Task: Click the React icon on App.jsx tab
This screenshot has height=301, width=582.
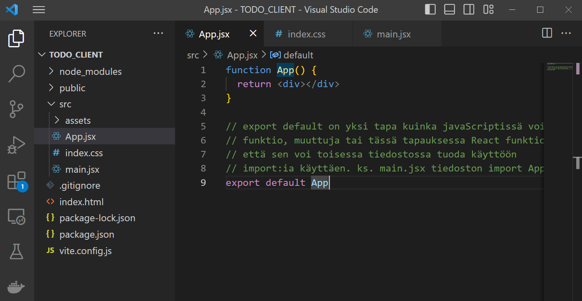Action: pos(190,34)
